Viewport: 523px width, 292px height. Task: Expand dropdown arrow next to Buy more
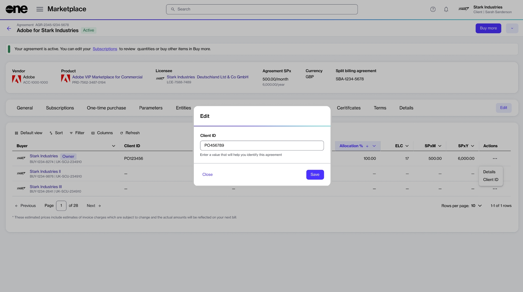(x=512, y=28)
